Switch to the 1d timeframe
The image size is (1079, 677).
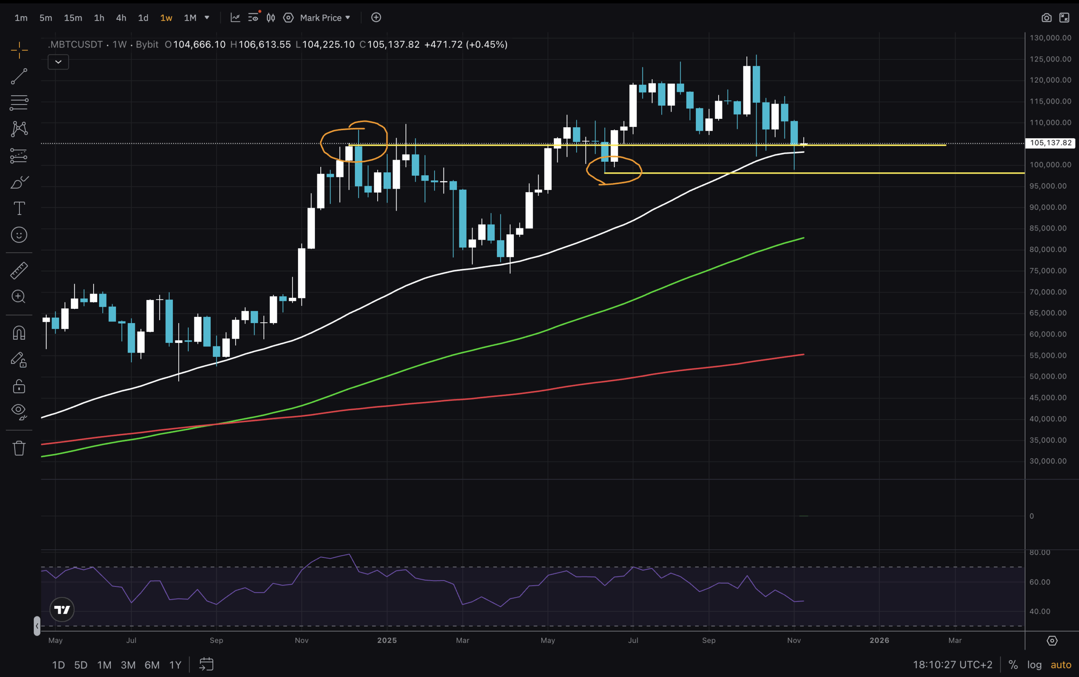pos(143,17)
